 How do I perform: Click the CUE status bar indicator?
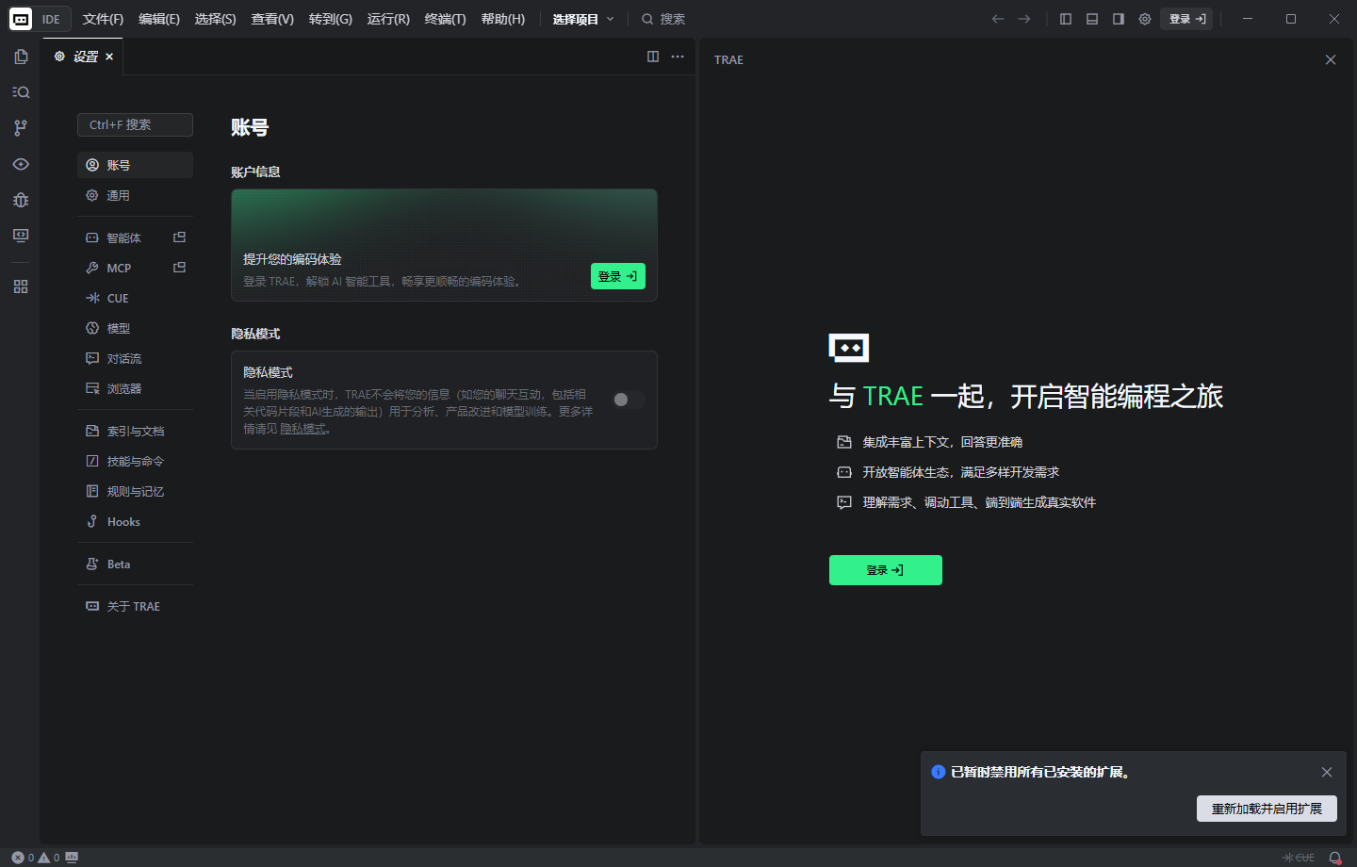coord(1299,858)
